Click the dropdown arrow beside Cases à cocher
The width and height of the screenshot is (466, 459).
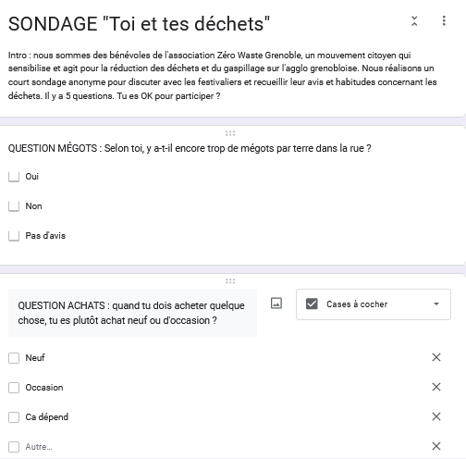click(436, 304)
